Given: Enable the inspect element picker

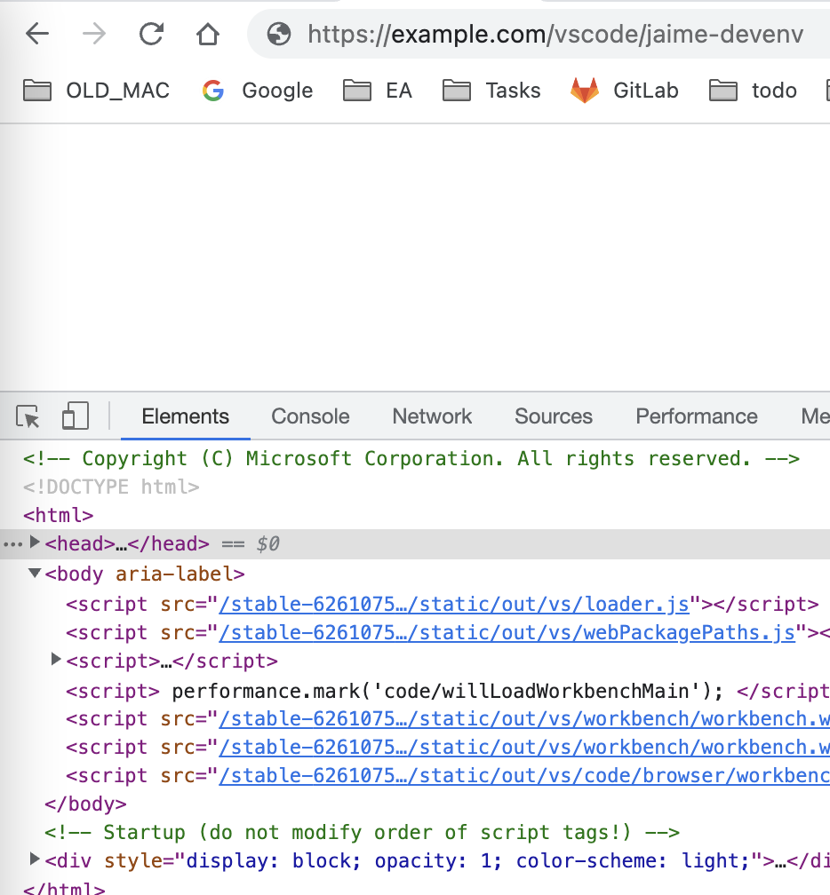Looking at the screenshot, I should (x=28, y=416).
